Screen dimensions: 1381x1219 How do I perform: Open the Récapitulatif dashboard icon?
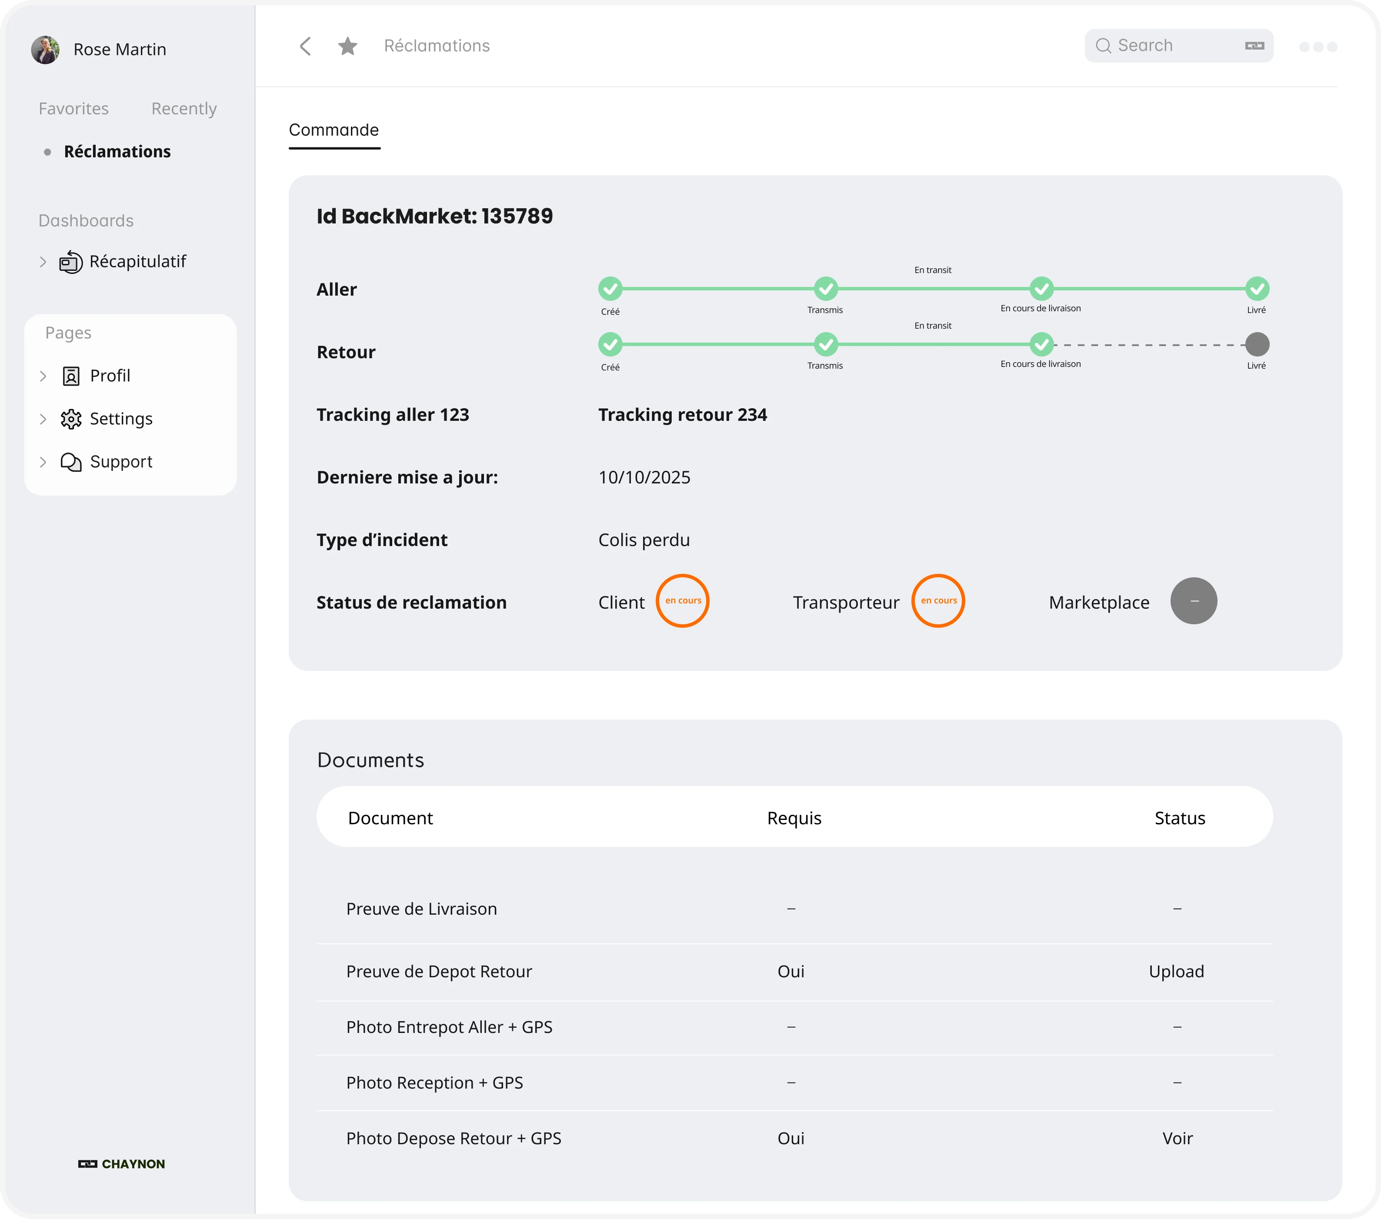[x=70, y=262]
